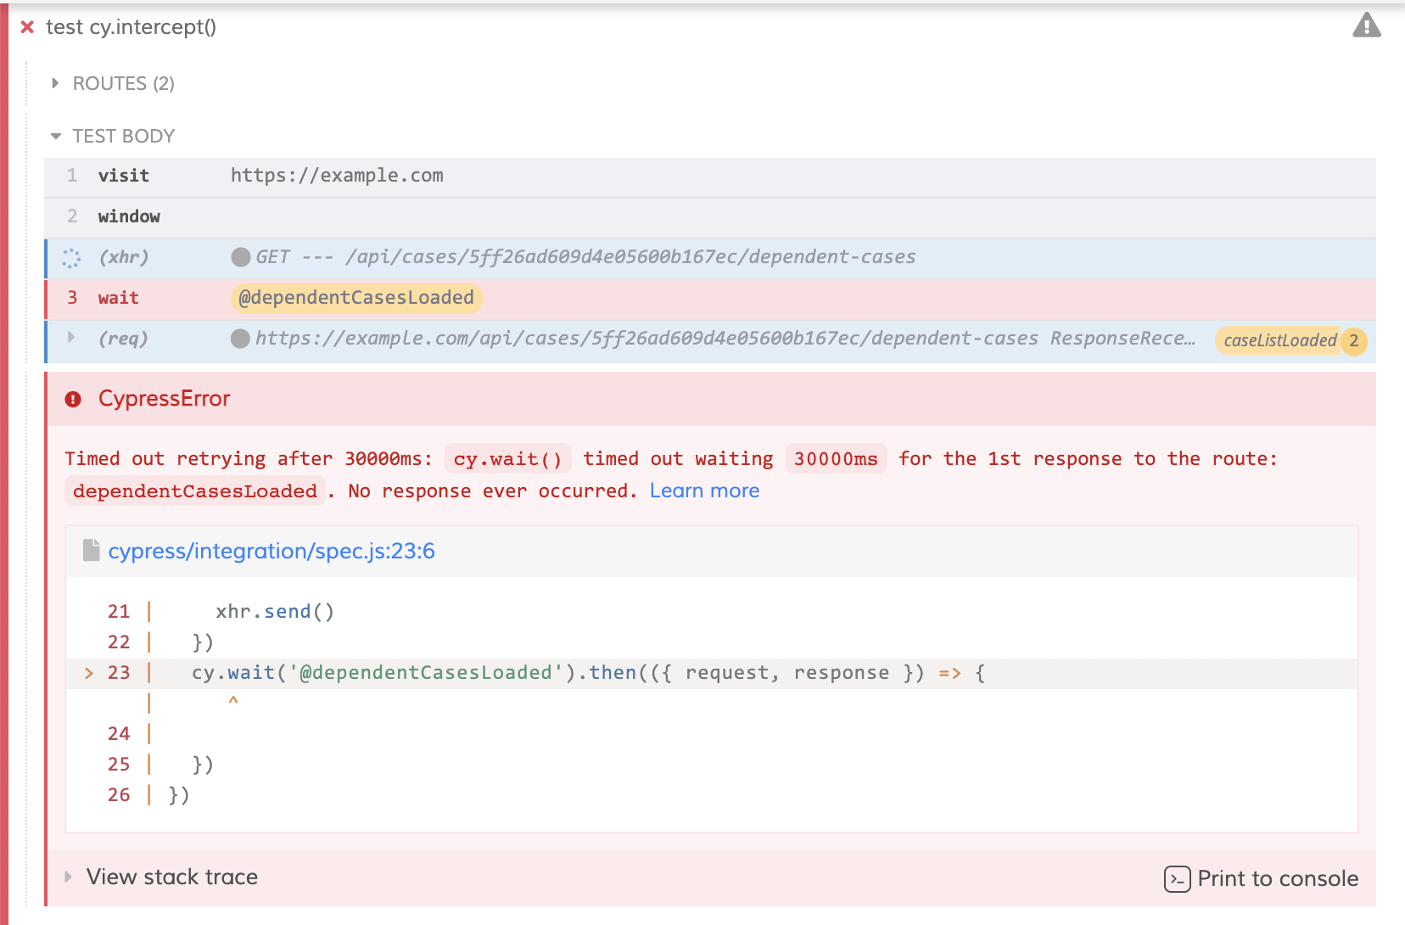Click the gray GET request status circle
1405x925 pixels.
[241, 256]
